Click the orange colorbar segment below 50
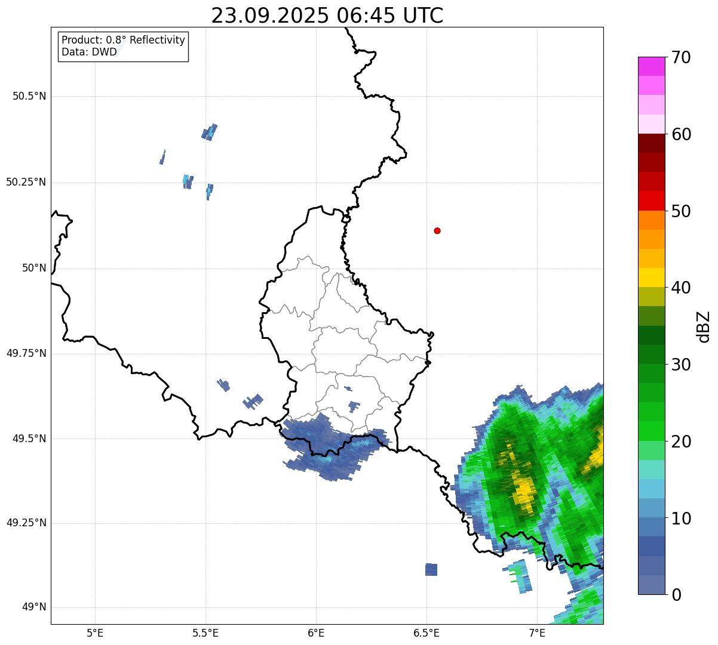The image size is (718, 645). [x=651, y=220]
